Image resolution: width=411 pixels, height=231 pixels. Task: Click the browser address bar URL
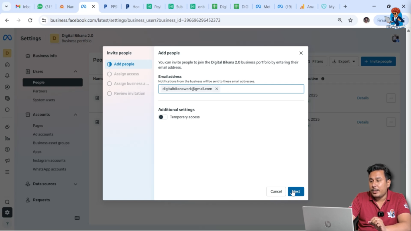pos(135,20)
